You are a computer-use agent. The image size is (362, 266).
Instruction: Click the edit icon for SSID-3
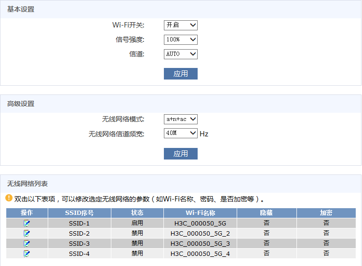point(27,243)
